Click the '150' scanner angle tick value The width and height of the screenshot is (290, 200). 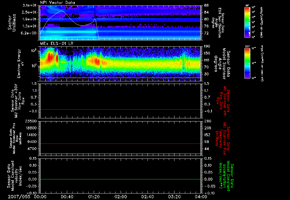pyautogui.click(x=207, y=53)
